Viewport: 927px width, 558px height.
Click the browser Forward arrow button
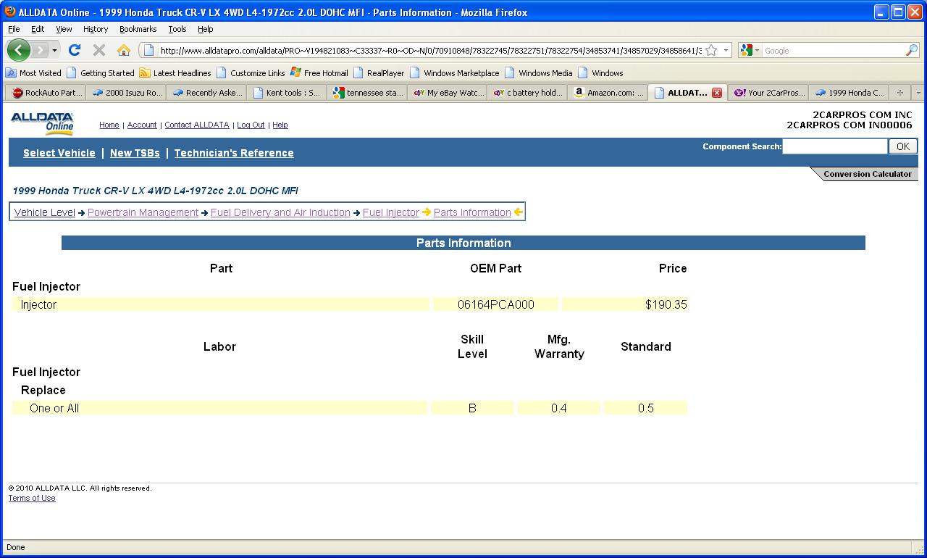pyautogui.click(x=41, y=50)
